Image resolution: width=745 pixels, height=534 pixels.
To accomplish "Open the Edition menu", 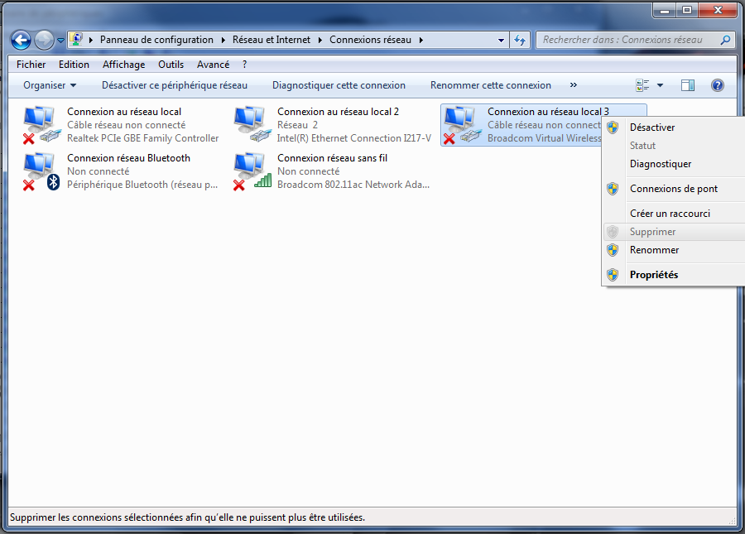I will tap(74, 65).
